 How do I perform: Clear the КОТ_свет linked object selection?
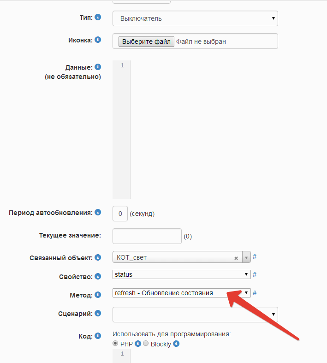coord(236,258)
